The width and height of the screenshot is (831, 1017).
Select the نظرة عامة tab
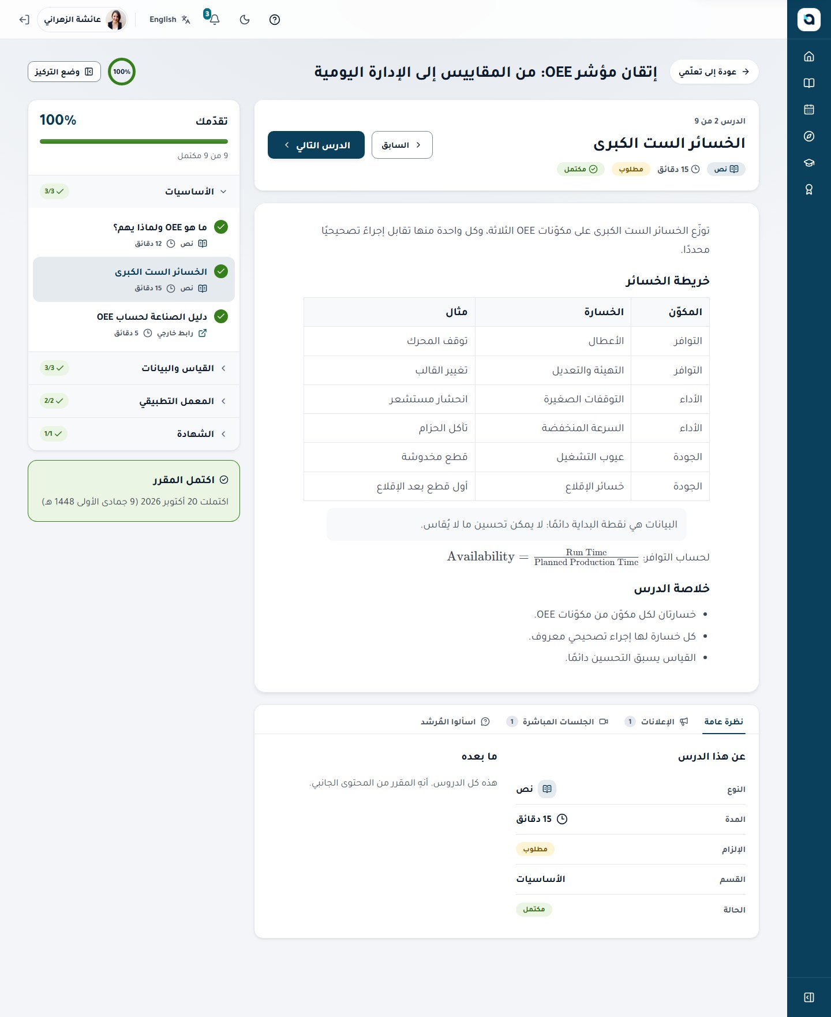click(x=724, y=721)
